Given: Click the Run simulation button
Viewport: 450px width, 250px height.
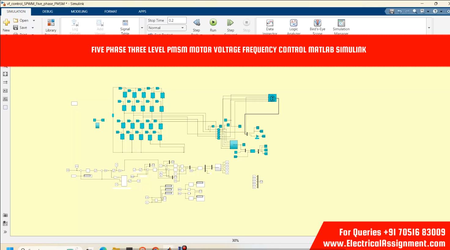Looking at the screenshot, I should tap(213, 23).
